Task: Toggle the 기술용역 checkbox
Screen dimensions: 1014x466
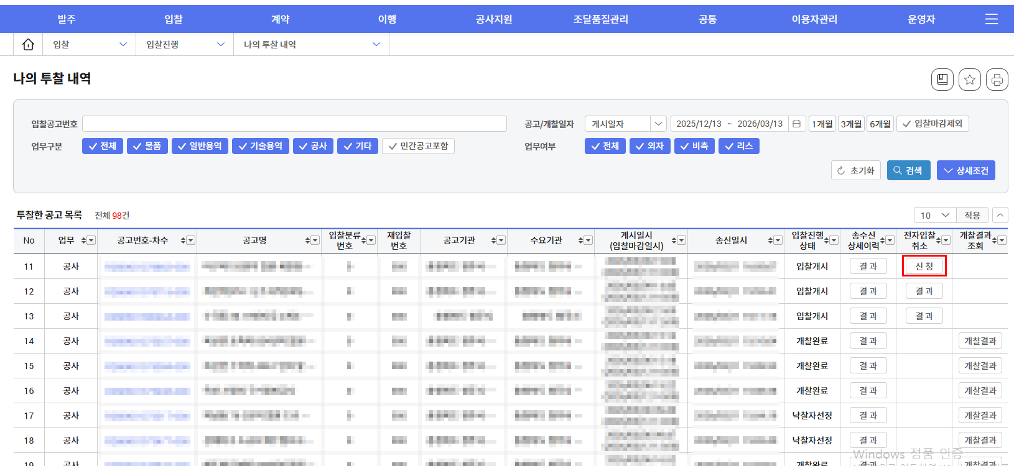Action: tap(260, 146)
